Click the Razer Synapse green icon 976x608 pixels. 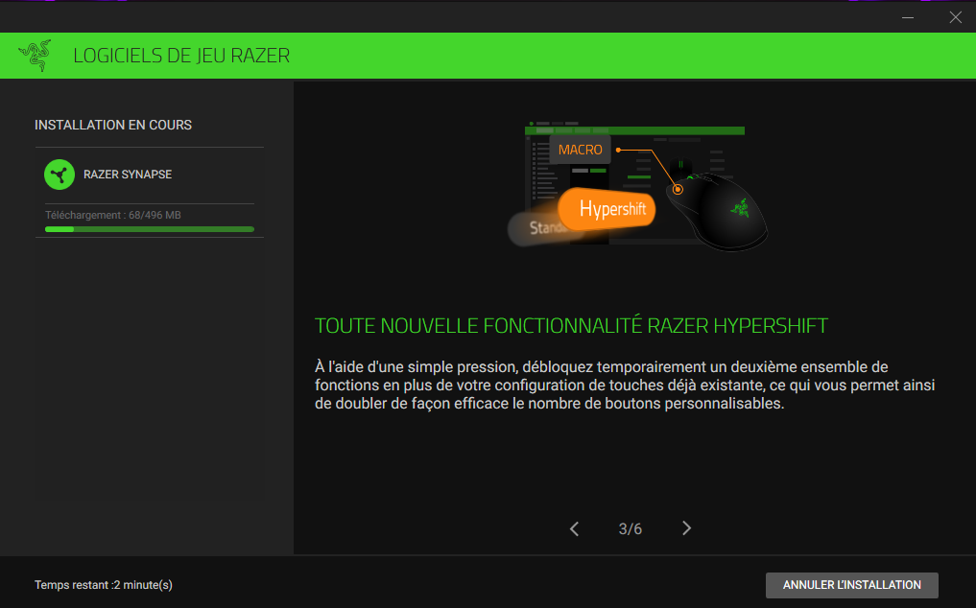[x=60, y=175]
